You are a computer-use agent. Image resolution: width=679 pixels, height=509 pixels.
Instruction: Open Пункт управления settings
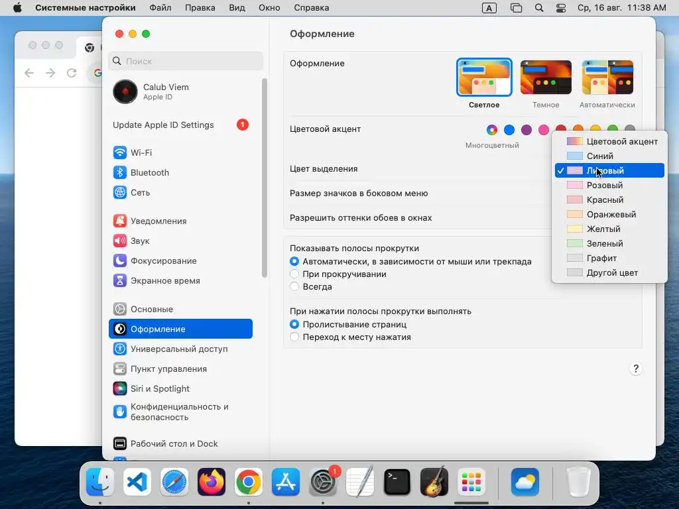click(x=180, y=368)
